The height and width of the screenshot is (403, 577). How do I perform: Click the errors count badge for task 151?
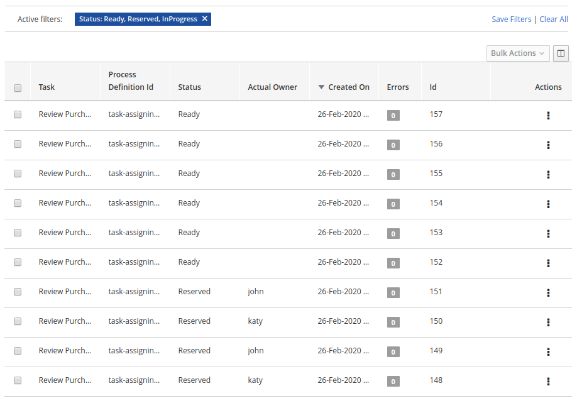pyautogui.click(x=393, y=293)
